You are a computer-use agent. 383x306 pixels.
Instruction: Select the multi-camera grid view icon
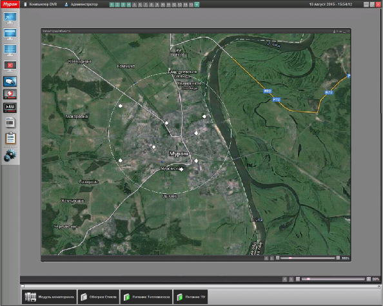10,50
